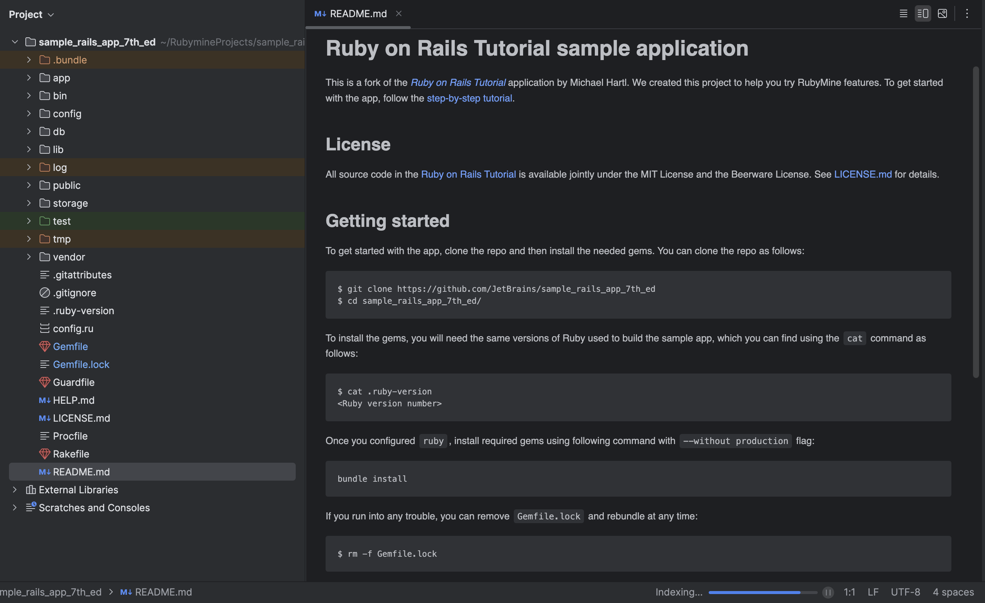Pause the indexing progress indicator
985x603 pixels.
[828, 592]
